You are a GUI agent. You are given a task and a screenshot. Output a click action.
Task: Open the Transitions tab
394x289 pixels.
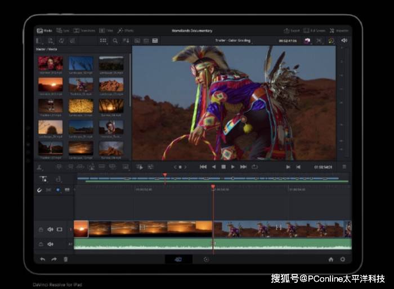(x=84, y=30)
